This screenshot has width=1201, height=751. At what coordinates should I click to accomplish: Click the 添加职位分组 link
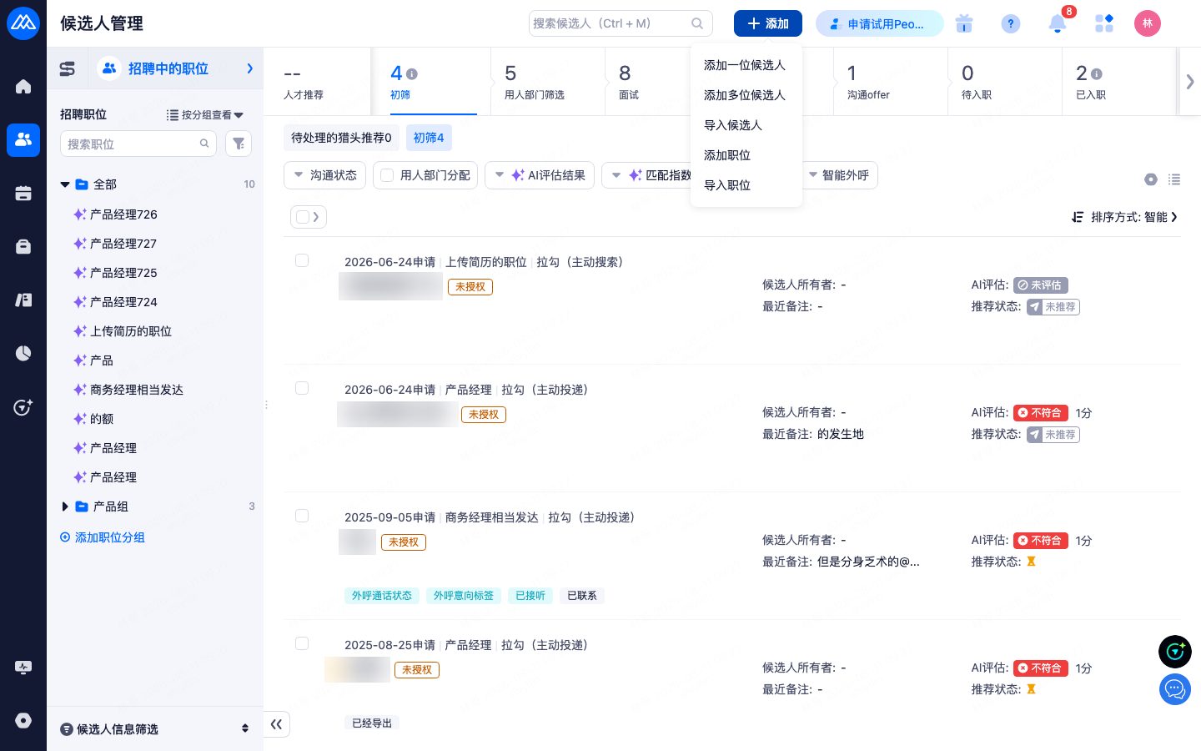103,537
